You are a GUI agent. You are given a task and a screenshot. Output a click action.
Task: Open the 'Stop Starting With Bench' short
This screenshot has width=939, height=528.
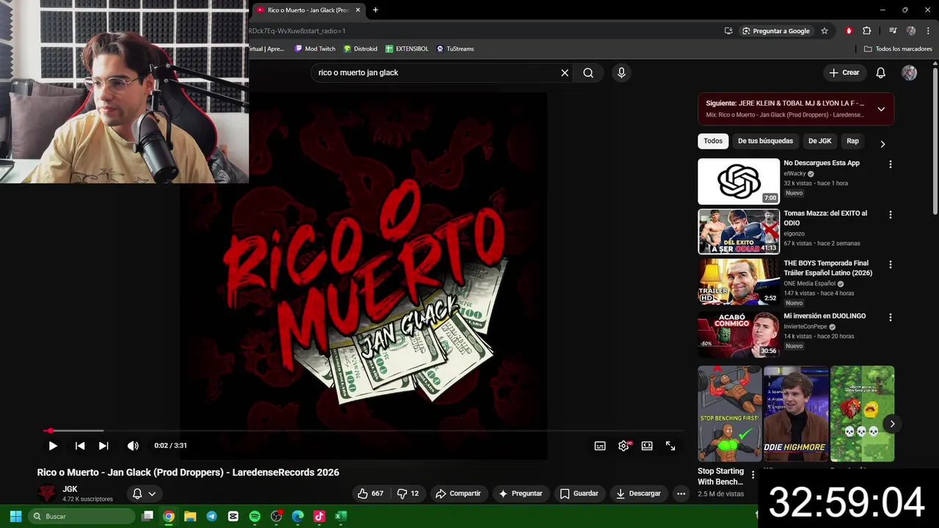point(729,414)
